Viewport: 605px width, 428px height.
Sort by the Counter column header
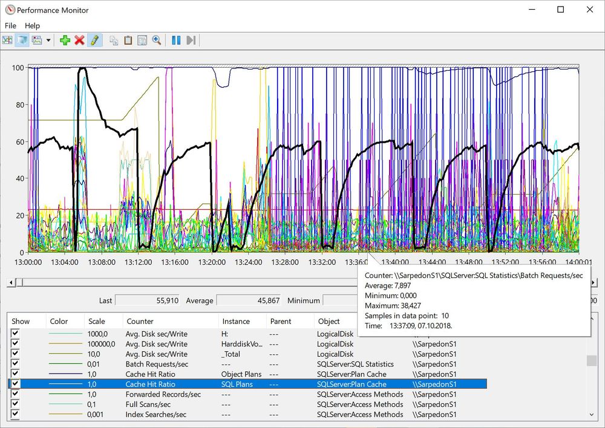point(171,321)
